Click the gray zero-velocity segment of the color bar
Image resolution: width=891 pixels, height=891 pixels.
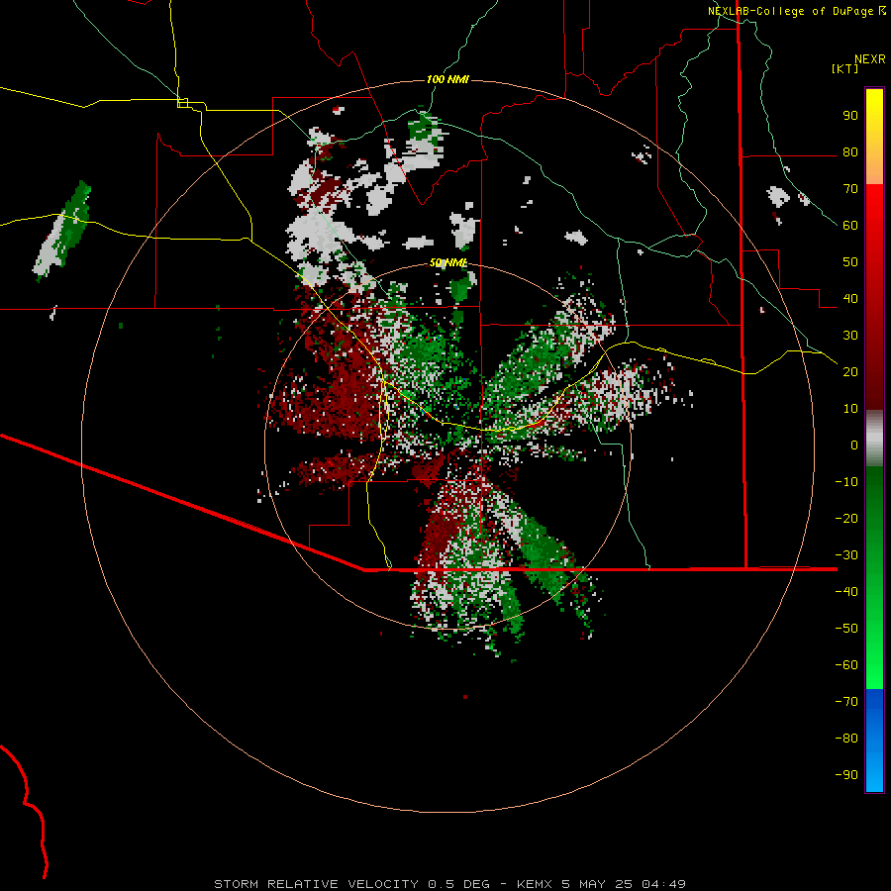(874, 439)
